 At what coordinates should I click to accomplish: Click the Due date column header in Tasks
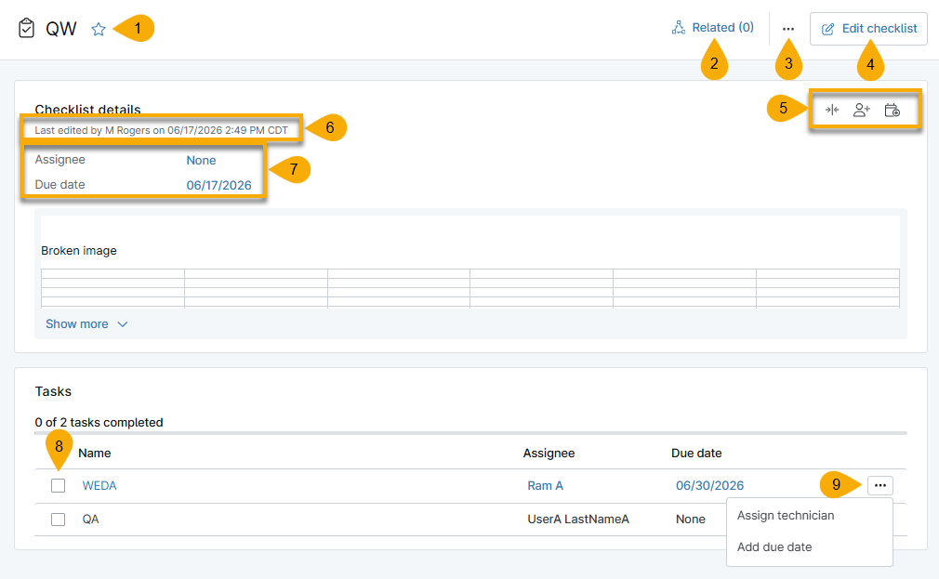point(696,454)
